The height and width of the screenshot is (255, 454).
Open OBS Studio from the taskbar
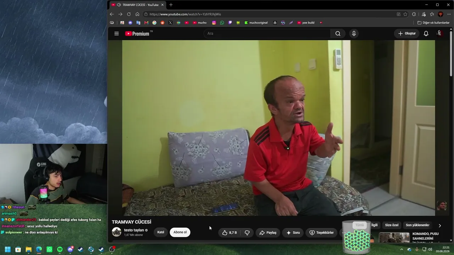coord(112,249)
